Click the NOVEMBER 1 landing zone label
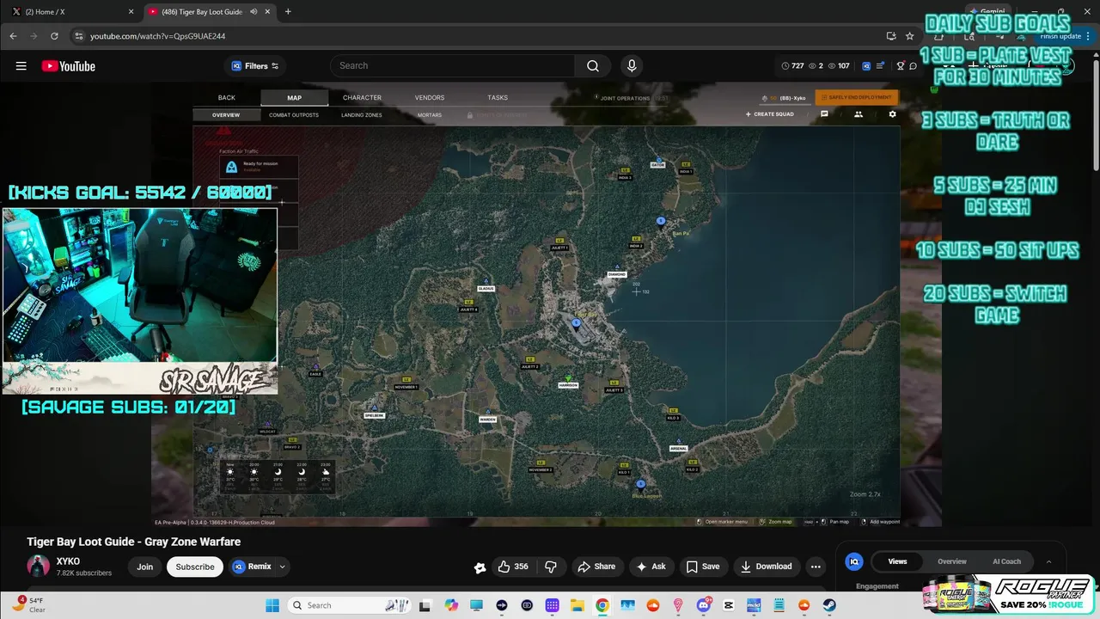The width and height of the screenshot is (1100, 619). (406, 385)
